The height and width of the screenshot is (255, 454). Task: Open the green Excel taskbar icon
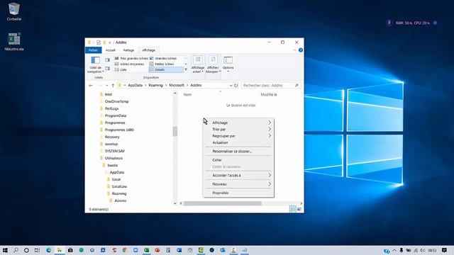[x=147, y=250]
